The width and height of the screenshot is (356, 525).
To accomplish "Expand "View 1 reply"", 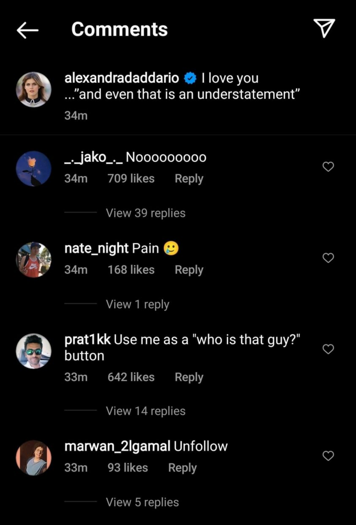I will pyautogui.click(x=138, y=304).
